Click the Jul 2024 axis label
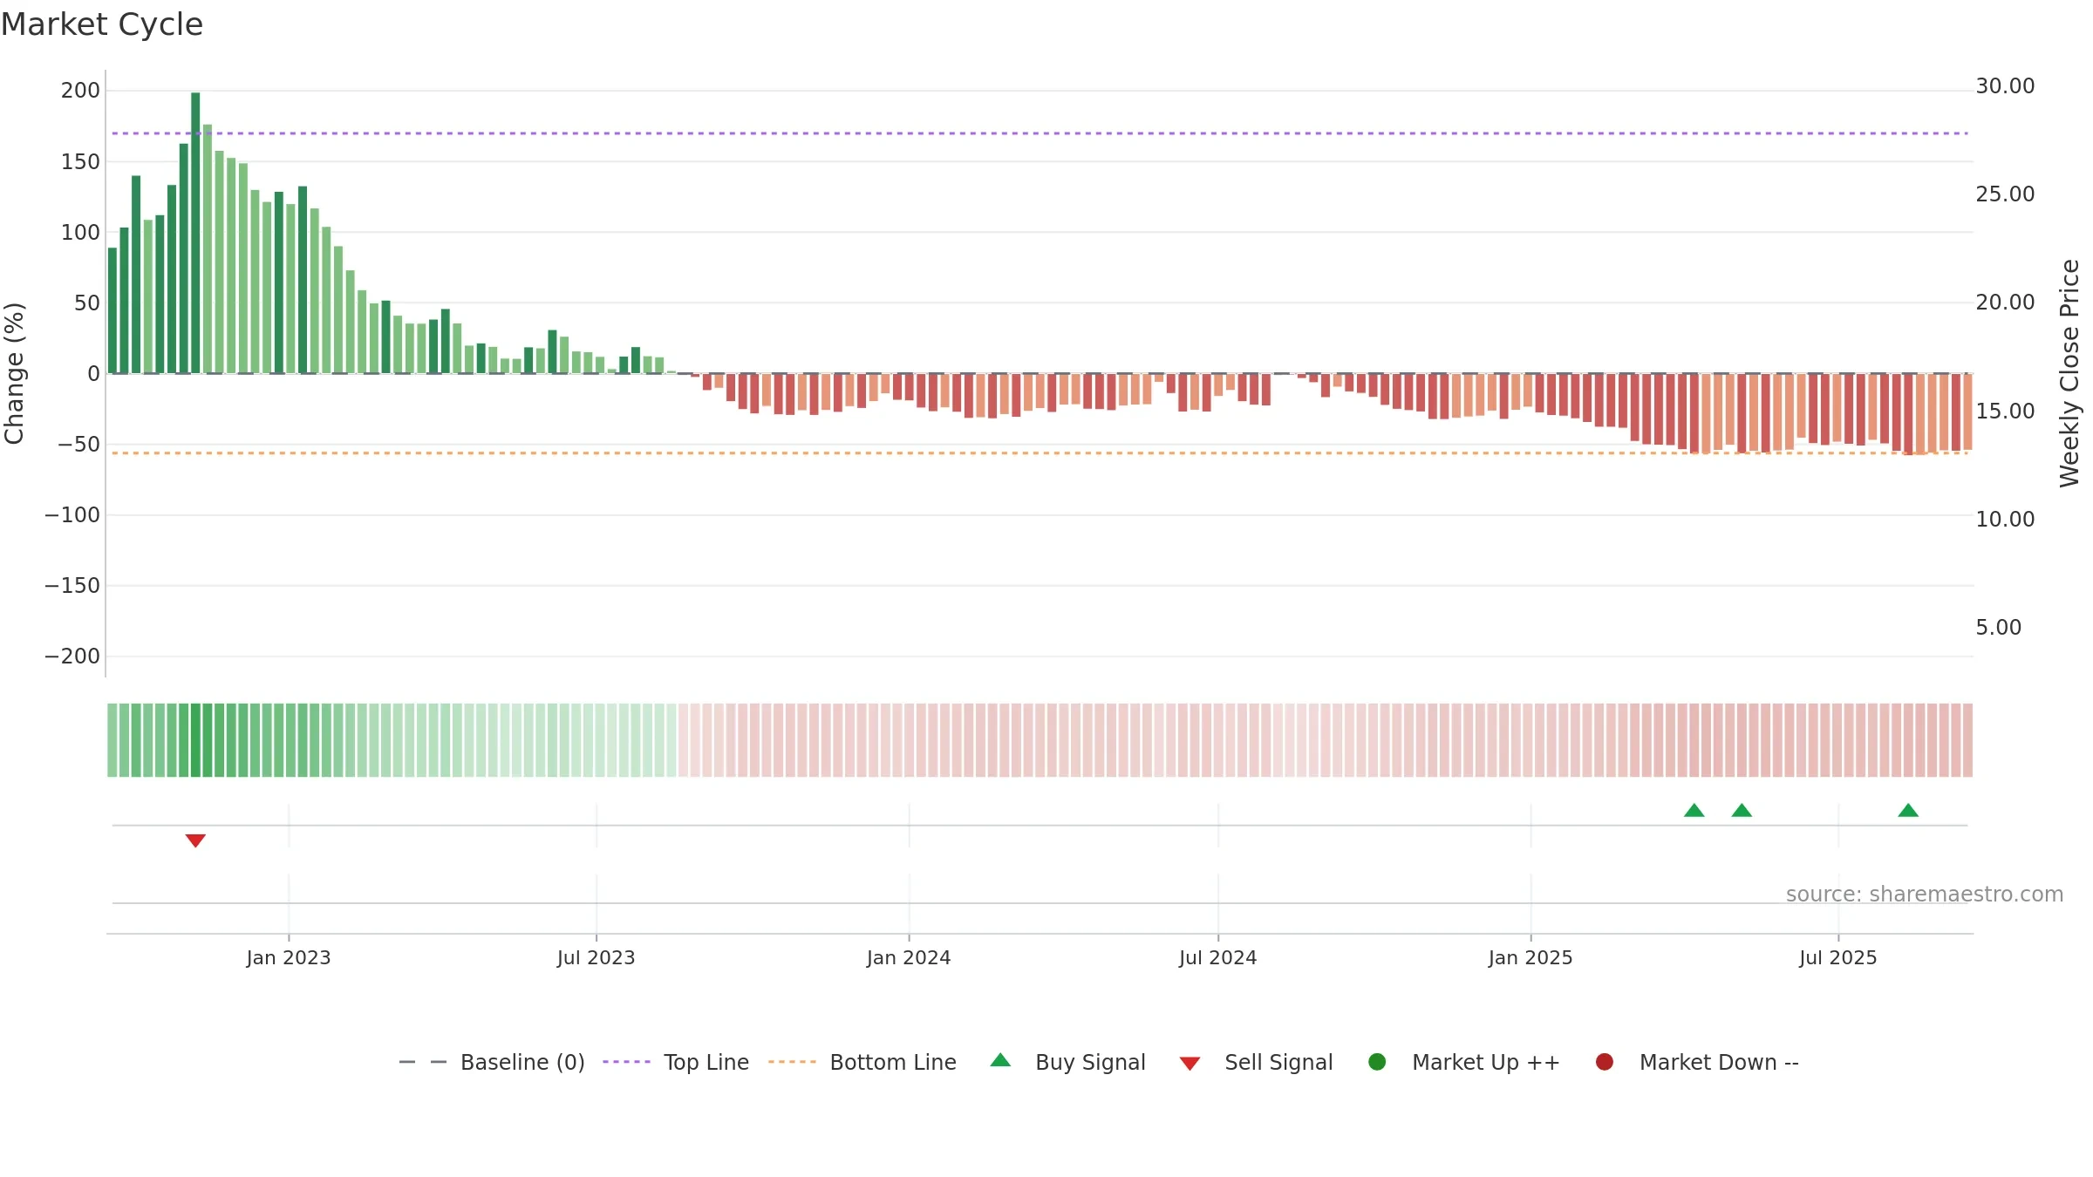The image size is (2093, 1177). coord(1218,958)
